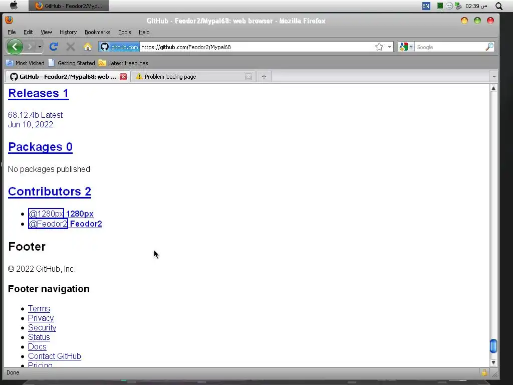Open the Most Visited bookmarks folder

tap(25, 63)
